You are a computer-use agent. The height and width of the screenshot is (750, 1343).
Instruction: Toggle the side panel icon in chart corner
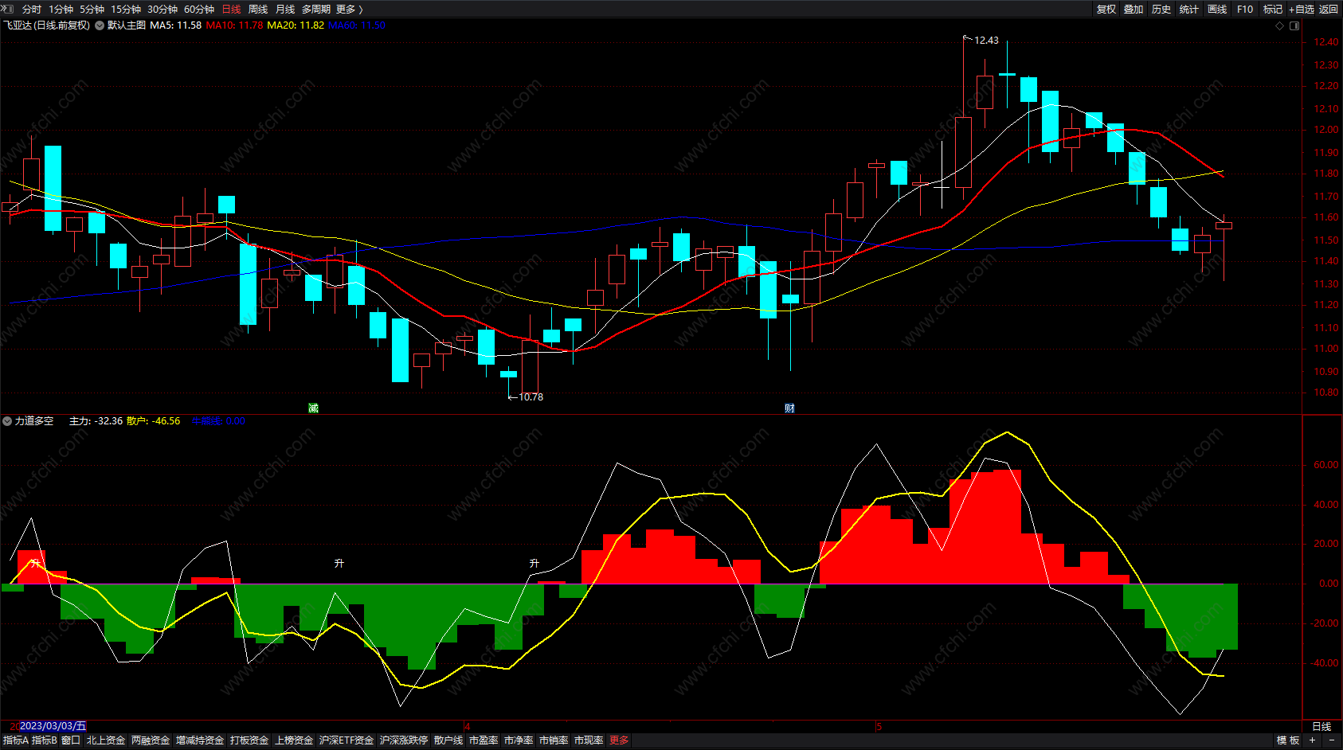pyautogui.click(x=1294, y=25)
